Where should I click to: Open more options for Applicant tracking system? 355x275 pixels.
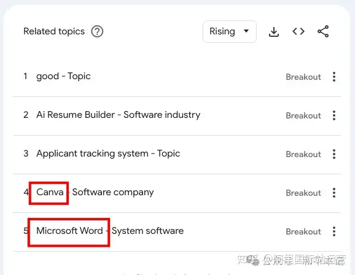(334, 154)
